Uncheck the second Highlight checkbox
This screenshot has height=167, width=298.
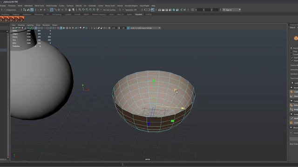point(292,61)
